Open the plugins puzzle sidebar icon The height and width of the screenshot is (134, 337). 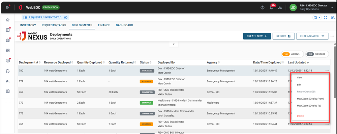[x=8, y=71]
